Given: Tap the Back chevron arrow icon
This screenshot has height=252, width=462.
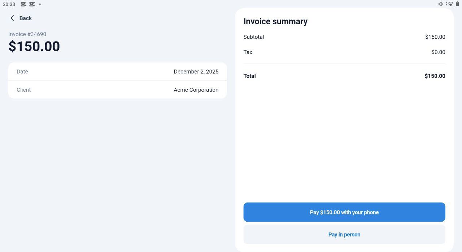Looking at the screenshot, I should coord(12,18).
